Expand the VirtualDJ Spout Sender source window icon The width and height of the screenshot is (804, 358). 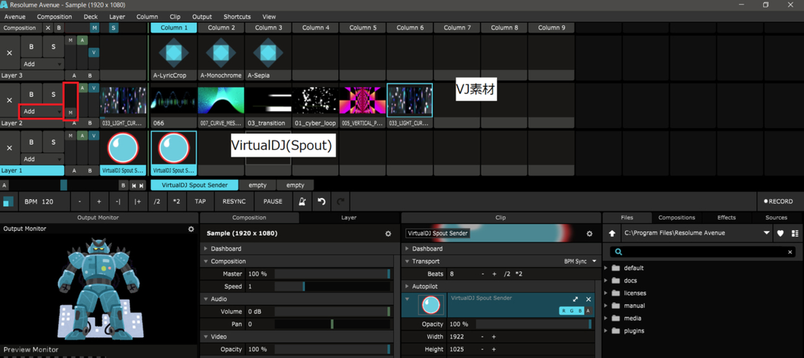tap(575, 299)
